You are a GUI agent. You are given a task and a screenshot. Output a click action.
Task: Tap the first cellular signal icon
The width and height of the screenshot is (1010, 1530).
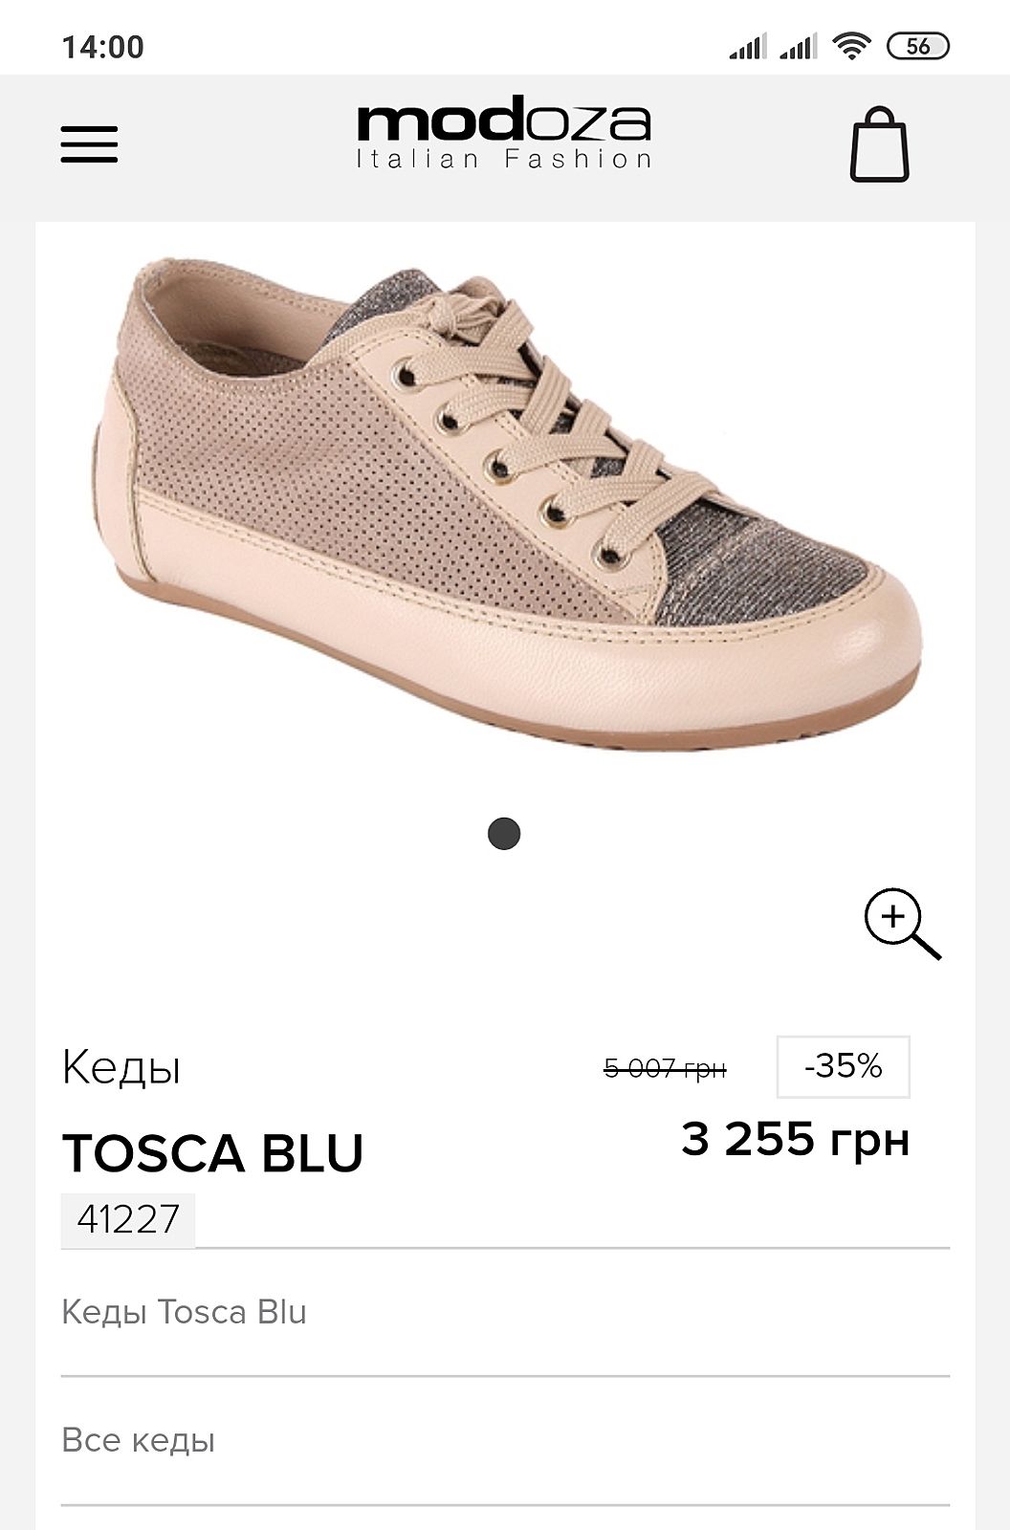(748, 45)
